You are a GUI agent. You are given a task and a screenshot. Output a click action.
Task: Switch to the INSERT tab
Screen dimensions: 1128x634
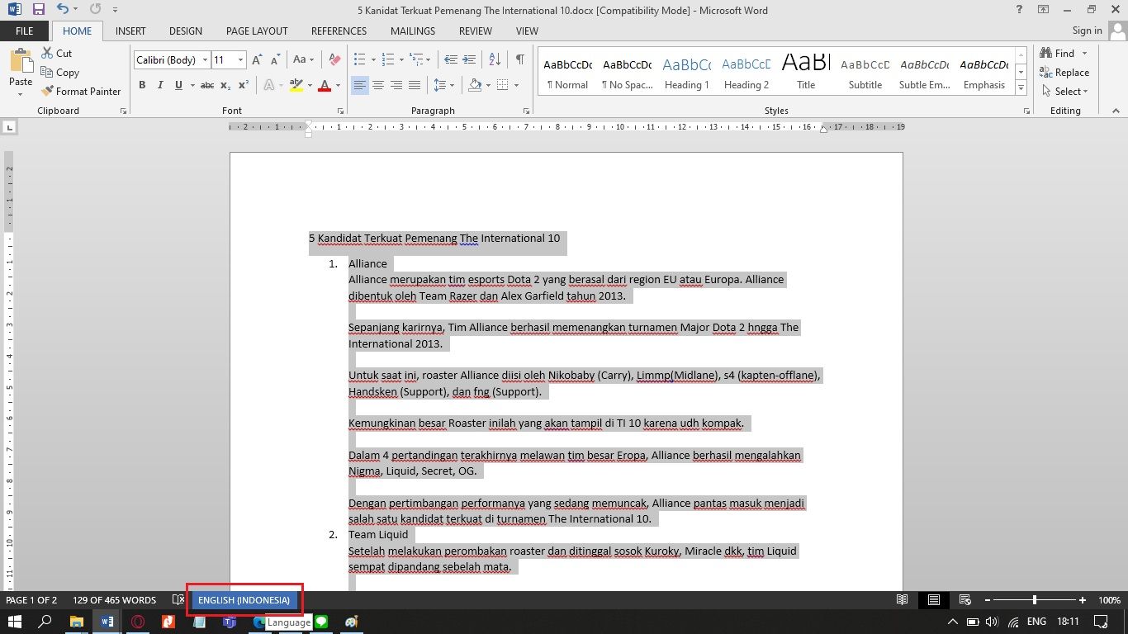(130, 31)
